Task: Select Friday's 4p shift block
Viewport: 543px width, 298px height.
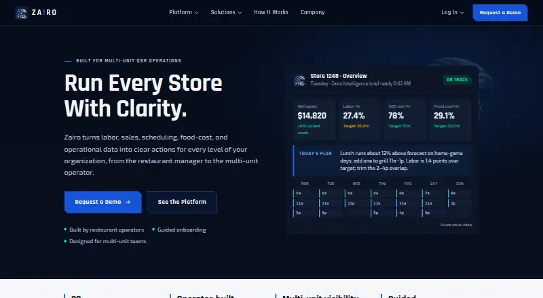Action: point(409,213)
